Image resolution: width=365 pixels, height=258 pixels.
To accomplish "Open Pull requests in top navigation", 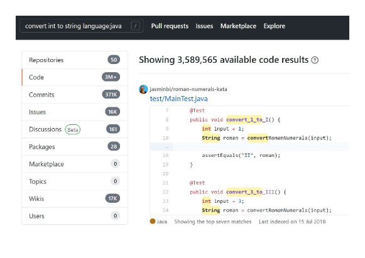I will [170, 26].
